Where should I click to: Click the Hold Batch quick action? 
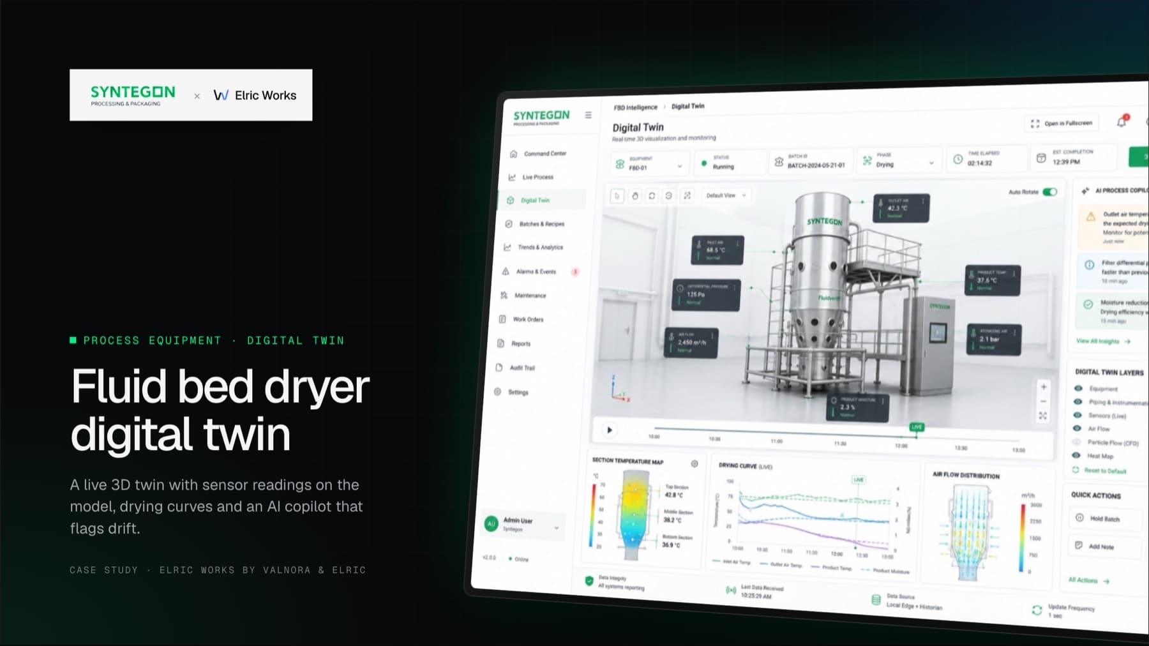pos(1105,518)
